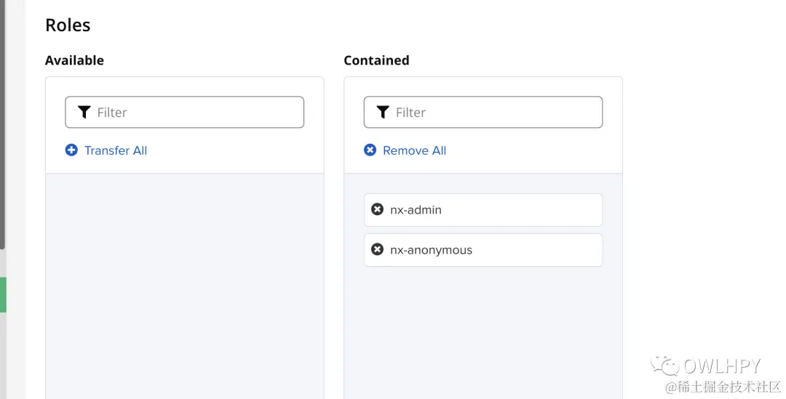Focus the Contained roles Filter field
The width and height of the screenshot is (786, 399).
point(495,112)
